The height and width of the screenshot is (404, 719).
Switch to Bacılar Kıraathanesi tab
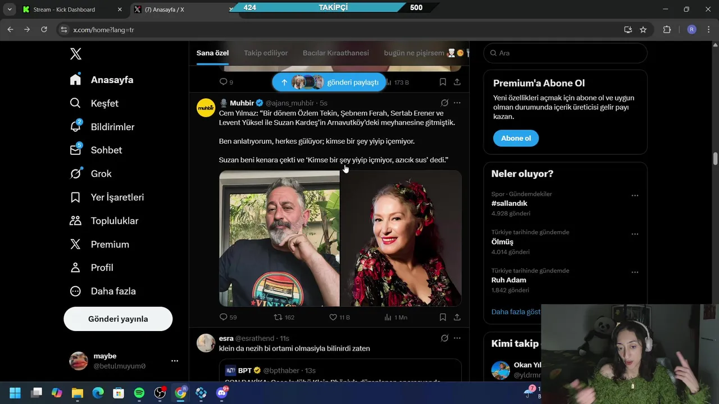coord(336,53)
